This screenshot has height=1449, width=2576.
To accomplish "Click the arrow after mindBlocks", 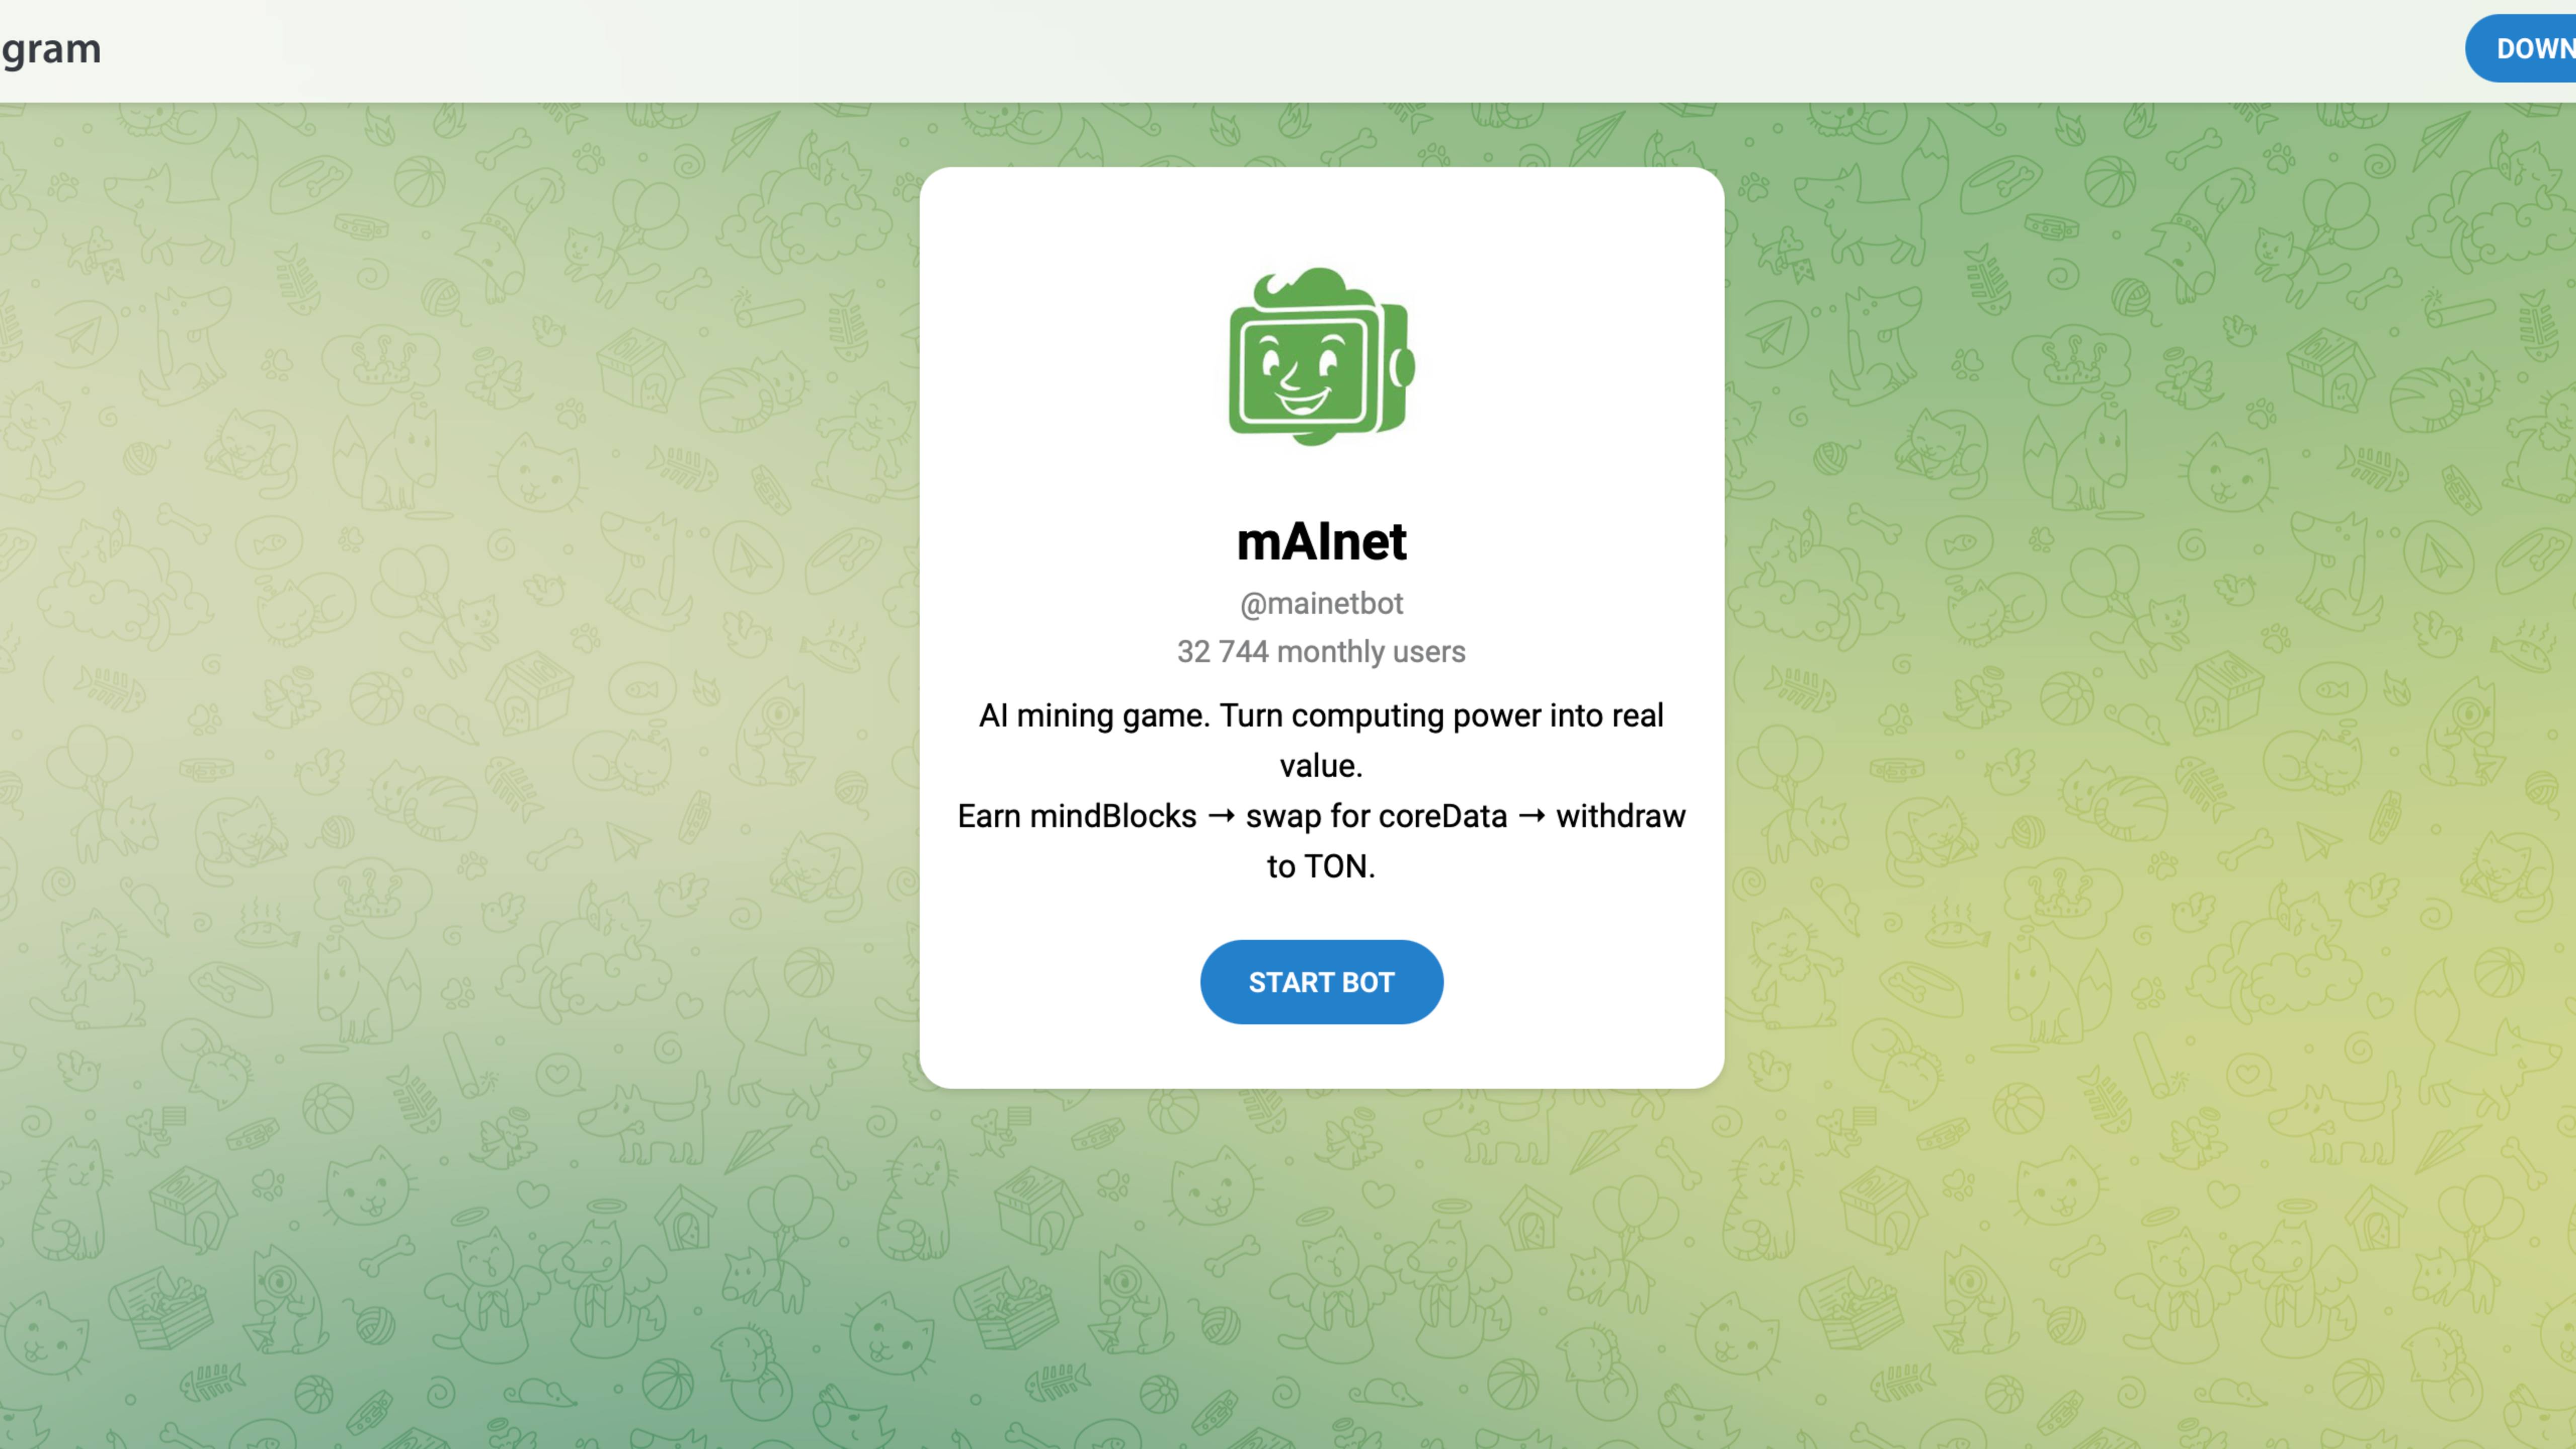I will pyautogui.click(x=1221, y=817).
